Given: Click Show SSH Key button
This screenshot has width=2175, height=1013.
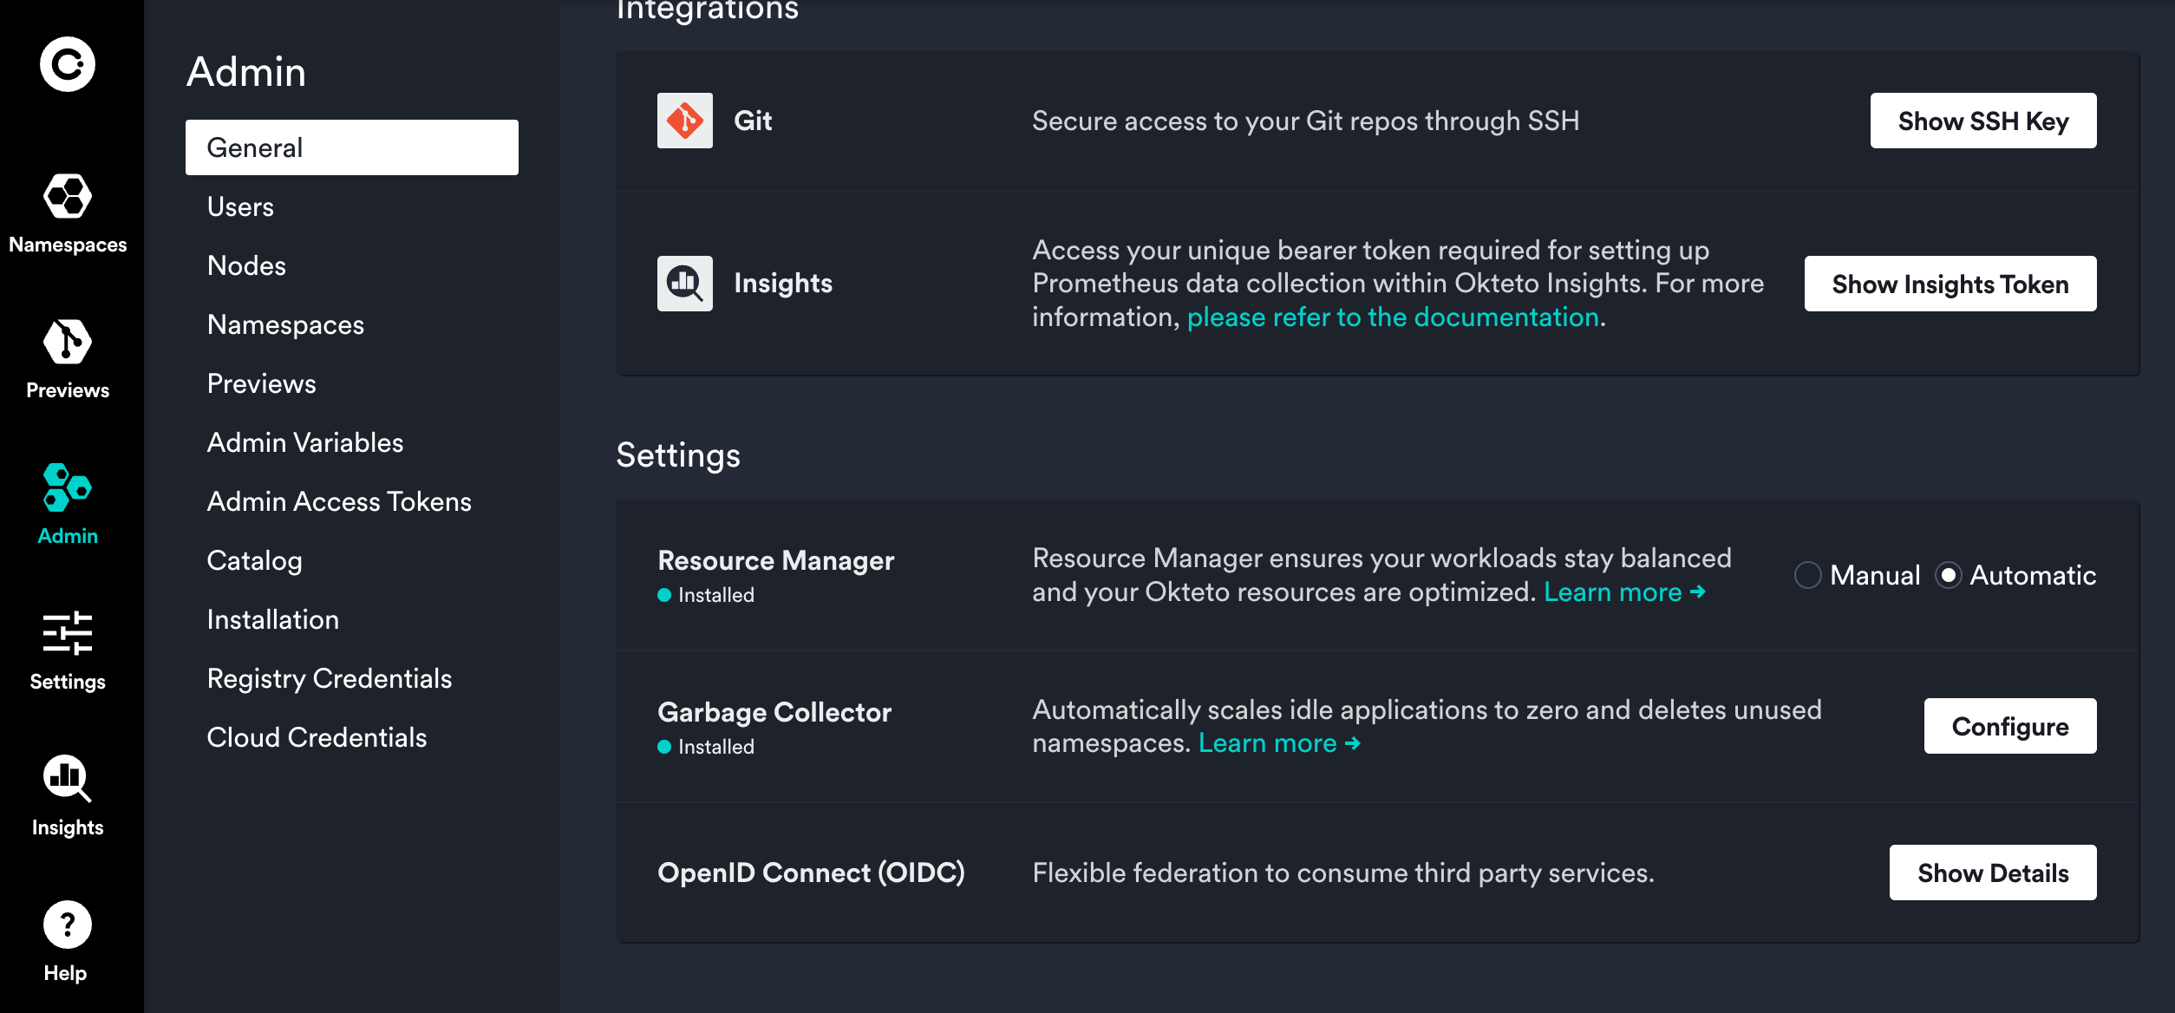Looking at the screenshot, I should coord(1983,121).
